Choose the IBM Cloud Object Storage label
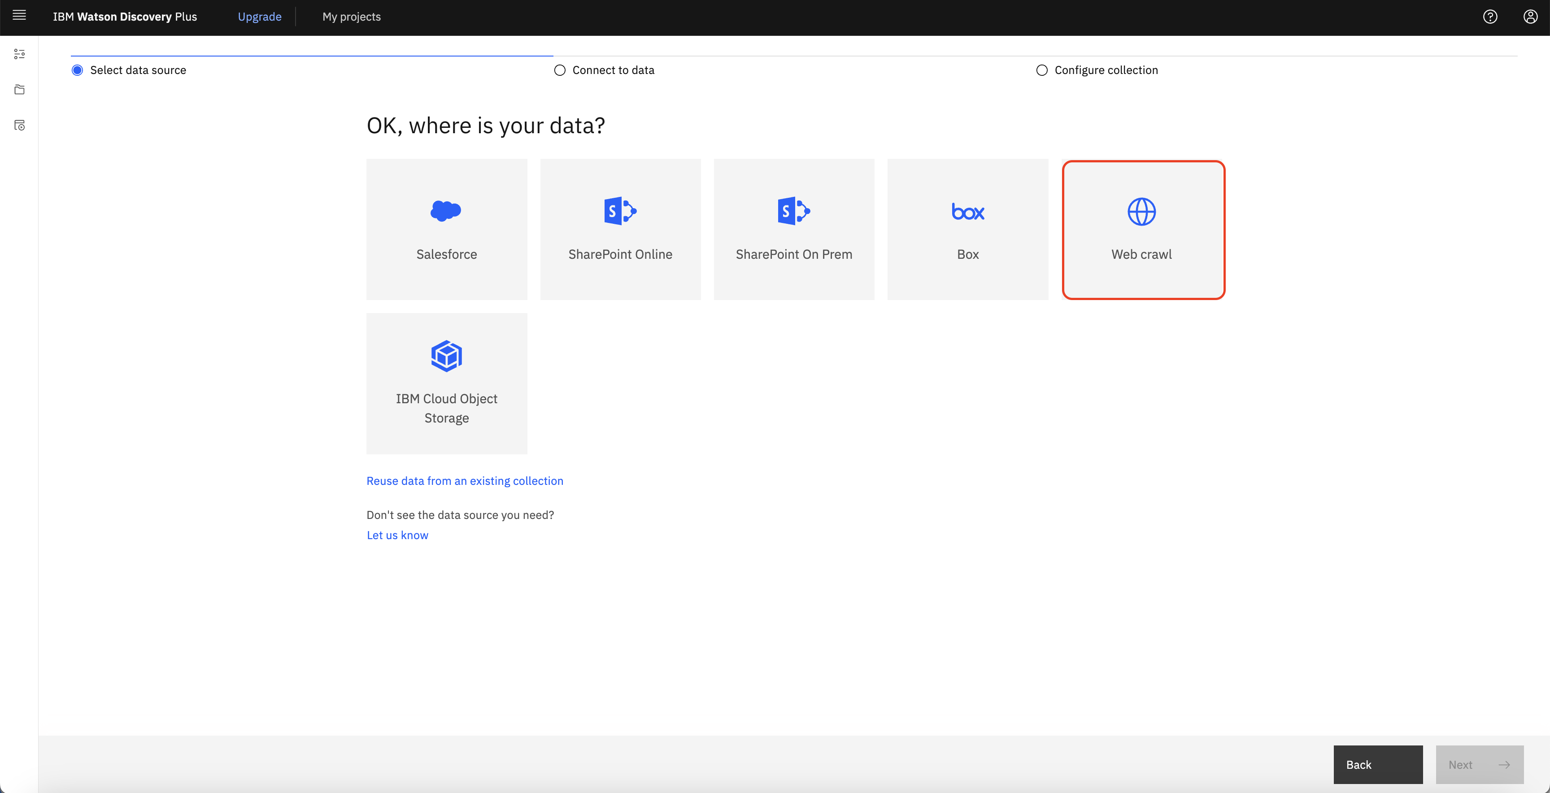 [446, 409]
